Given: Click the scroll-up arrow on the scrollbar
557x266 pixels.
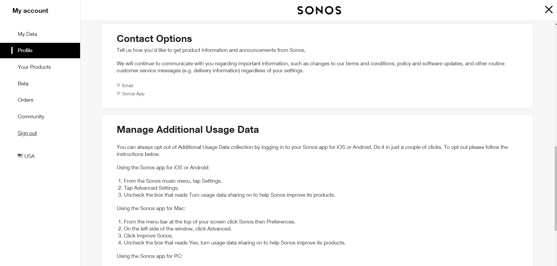Looking at the screenshot, I should pos(556,24).
